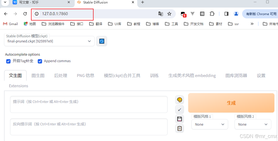Open the 翻译 bookmark folder

(96, 24)
